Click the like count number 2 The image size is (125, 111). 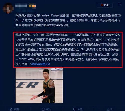coord(112,109)
